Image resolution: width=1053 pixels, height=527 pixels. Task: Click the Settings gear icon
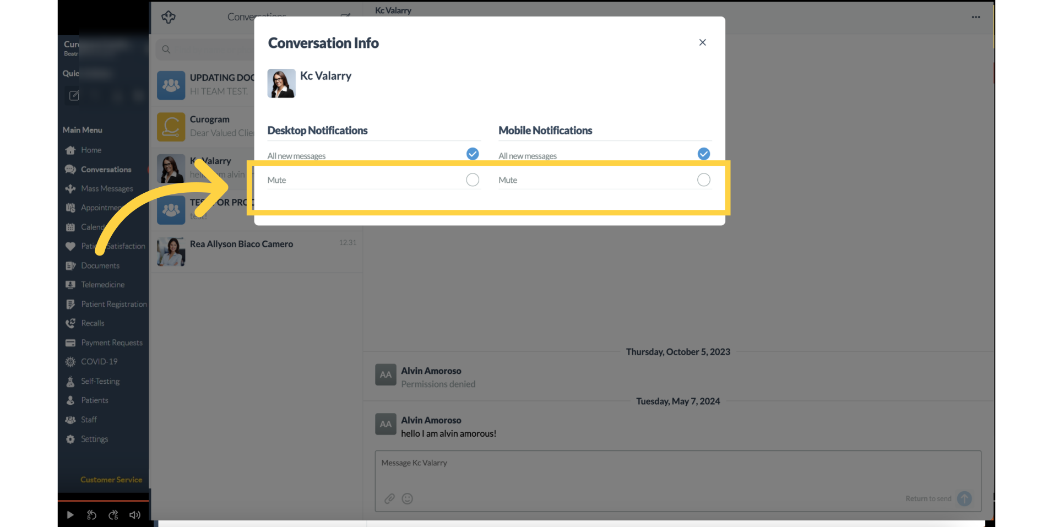point(70,439)
